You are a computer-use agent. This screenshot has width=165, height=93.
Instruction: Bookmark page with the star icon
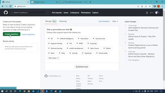[150, 6]
